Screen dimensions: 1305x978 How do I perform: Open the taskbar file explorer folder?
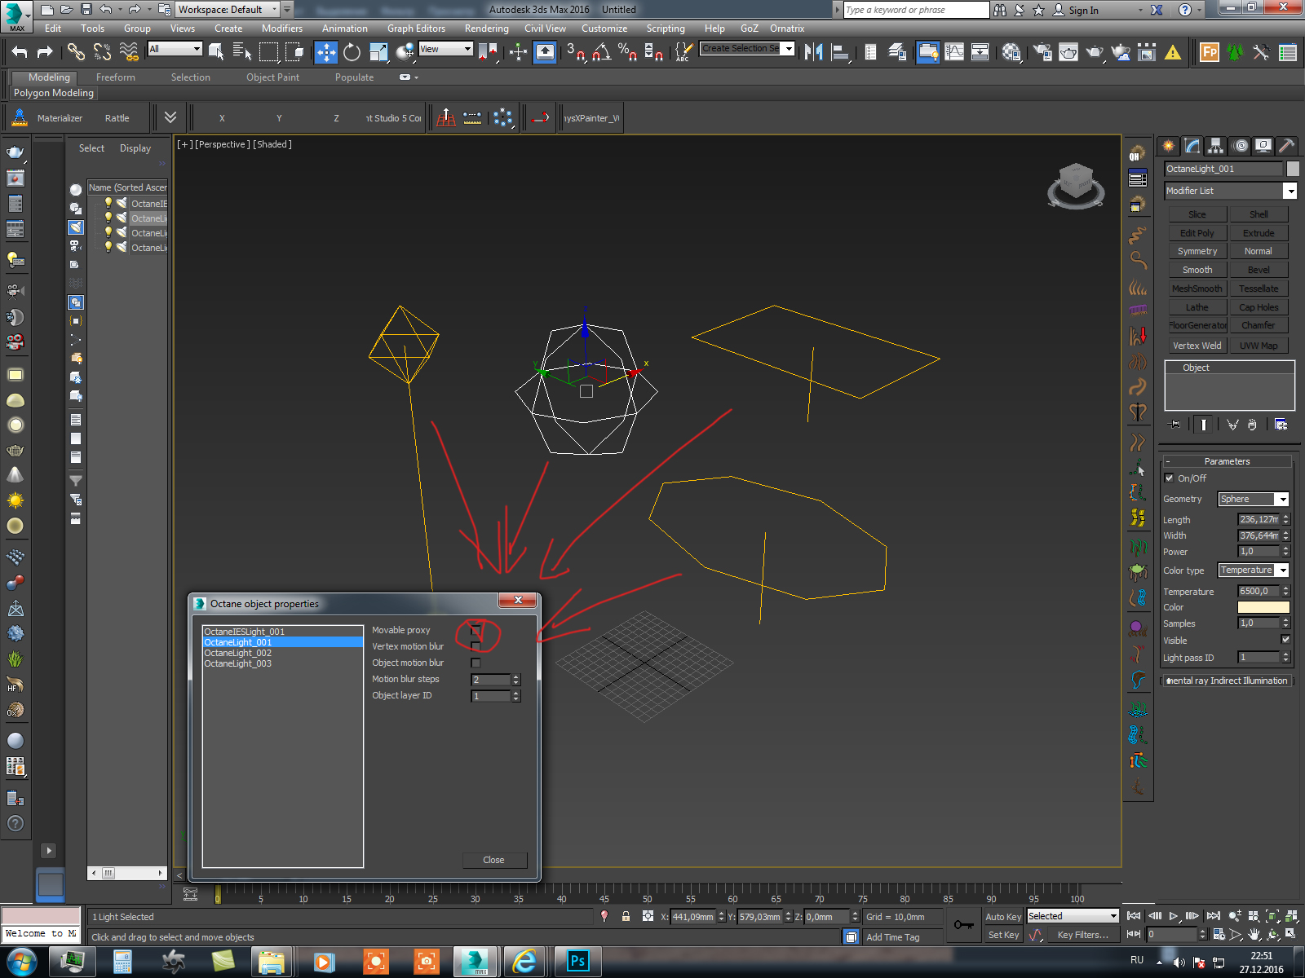point(271,962)
